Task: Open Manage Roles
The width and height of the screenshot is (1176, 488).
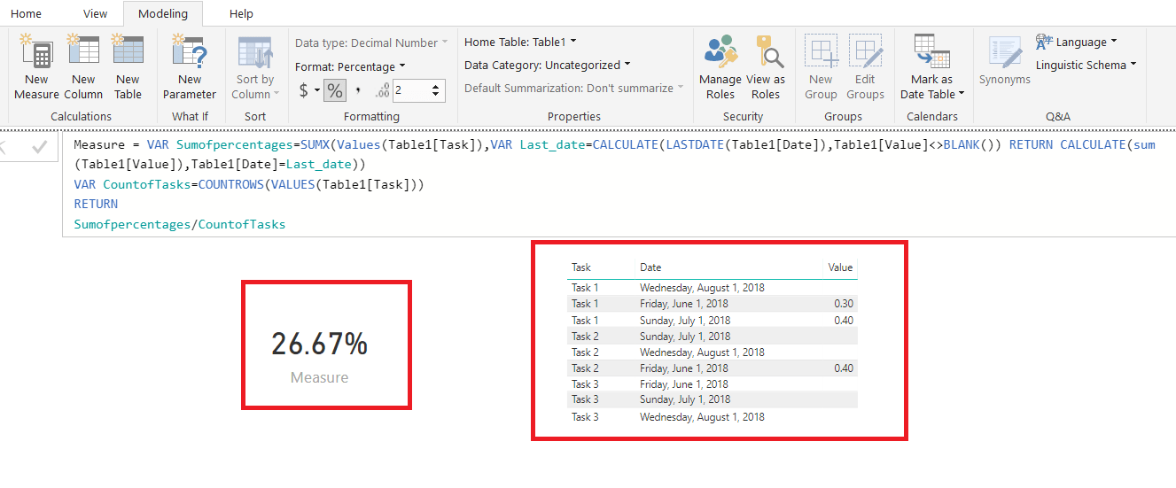Action: [720, 67]
